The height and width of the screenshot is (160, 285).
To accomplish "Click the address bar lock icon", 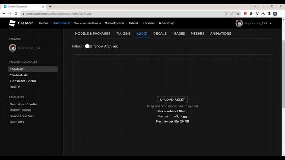I will (x=23, y=14).
